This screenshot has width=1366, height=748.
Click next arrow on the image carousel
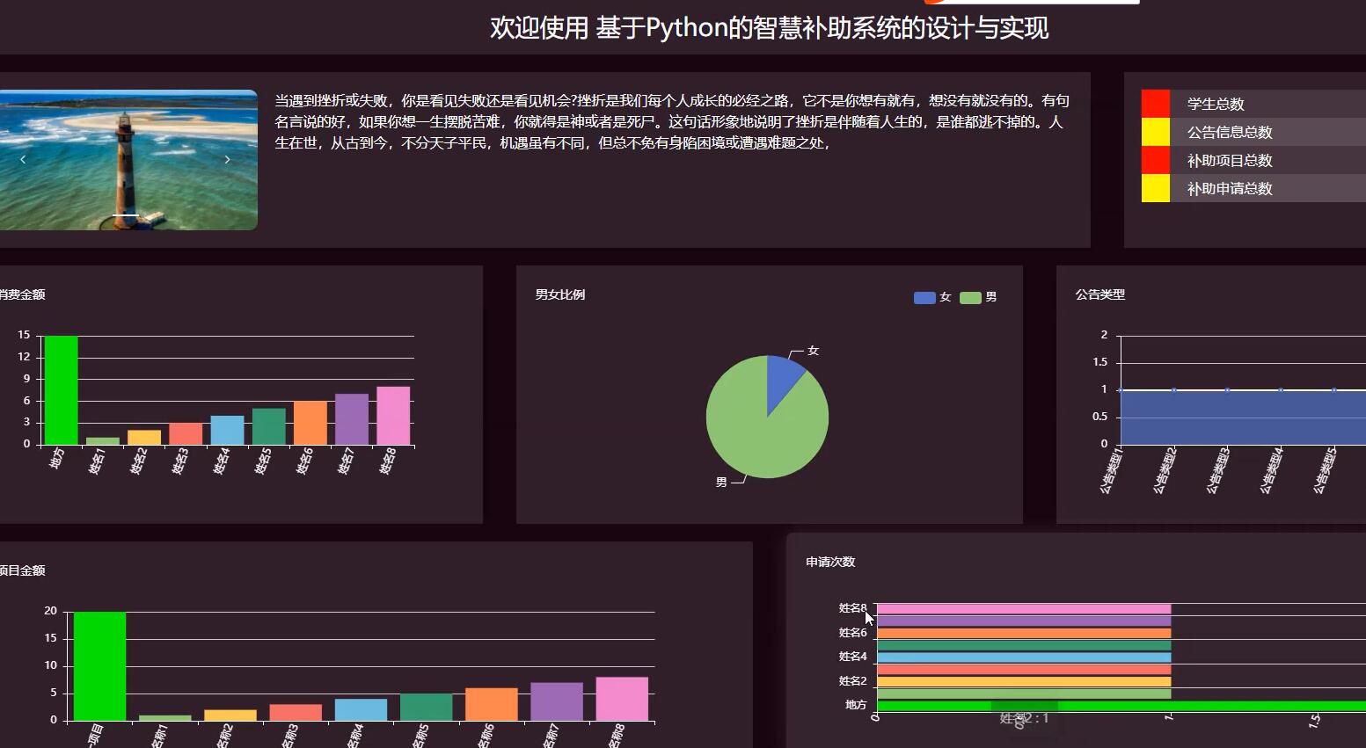tap(227, 159)
